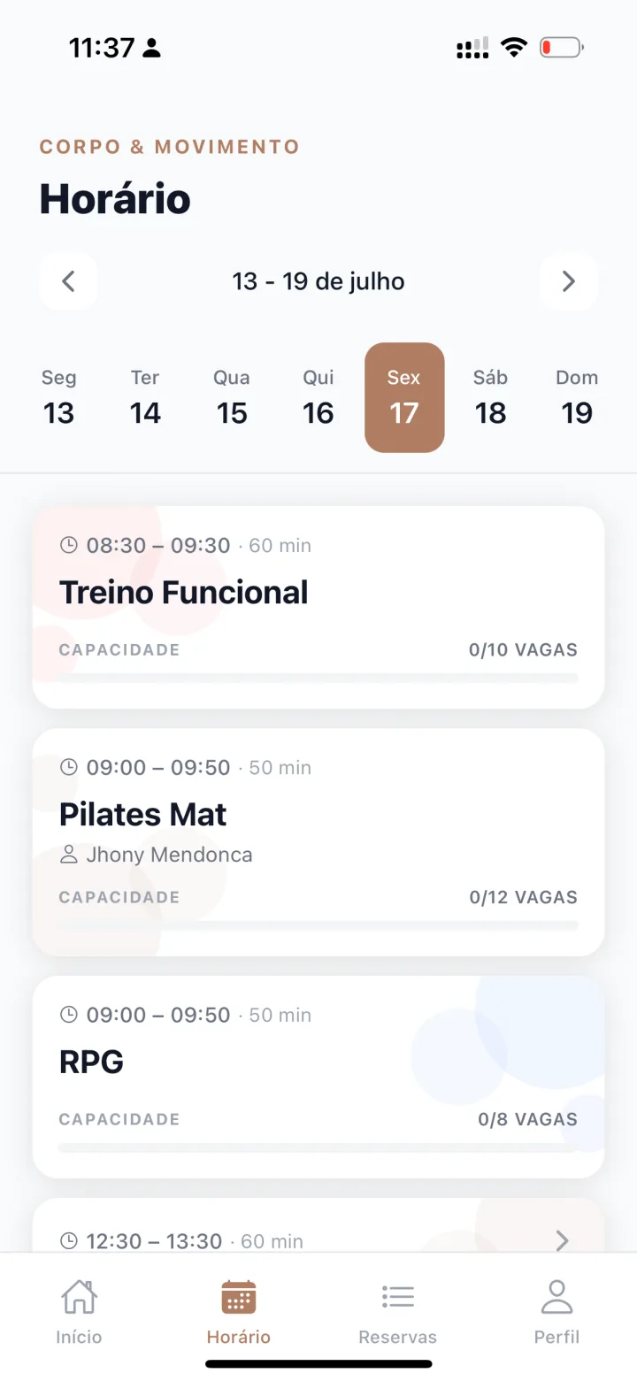
Task: Select Seg 13 day
Action: coord(58,397)
